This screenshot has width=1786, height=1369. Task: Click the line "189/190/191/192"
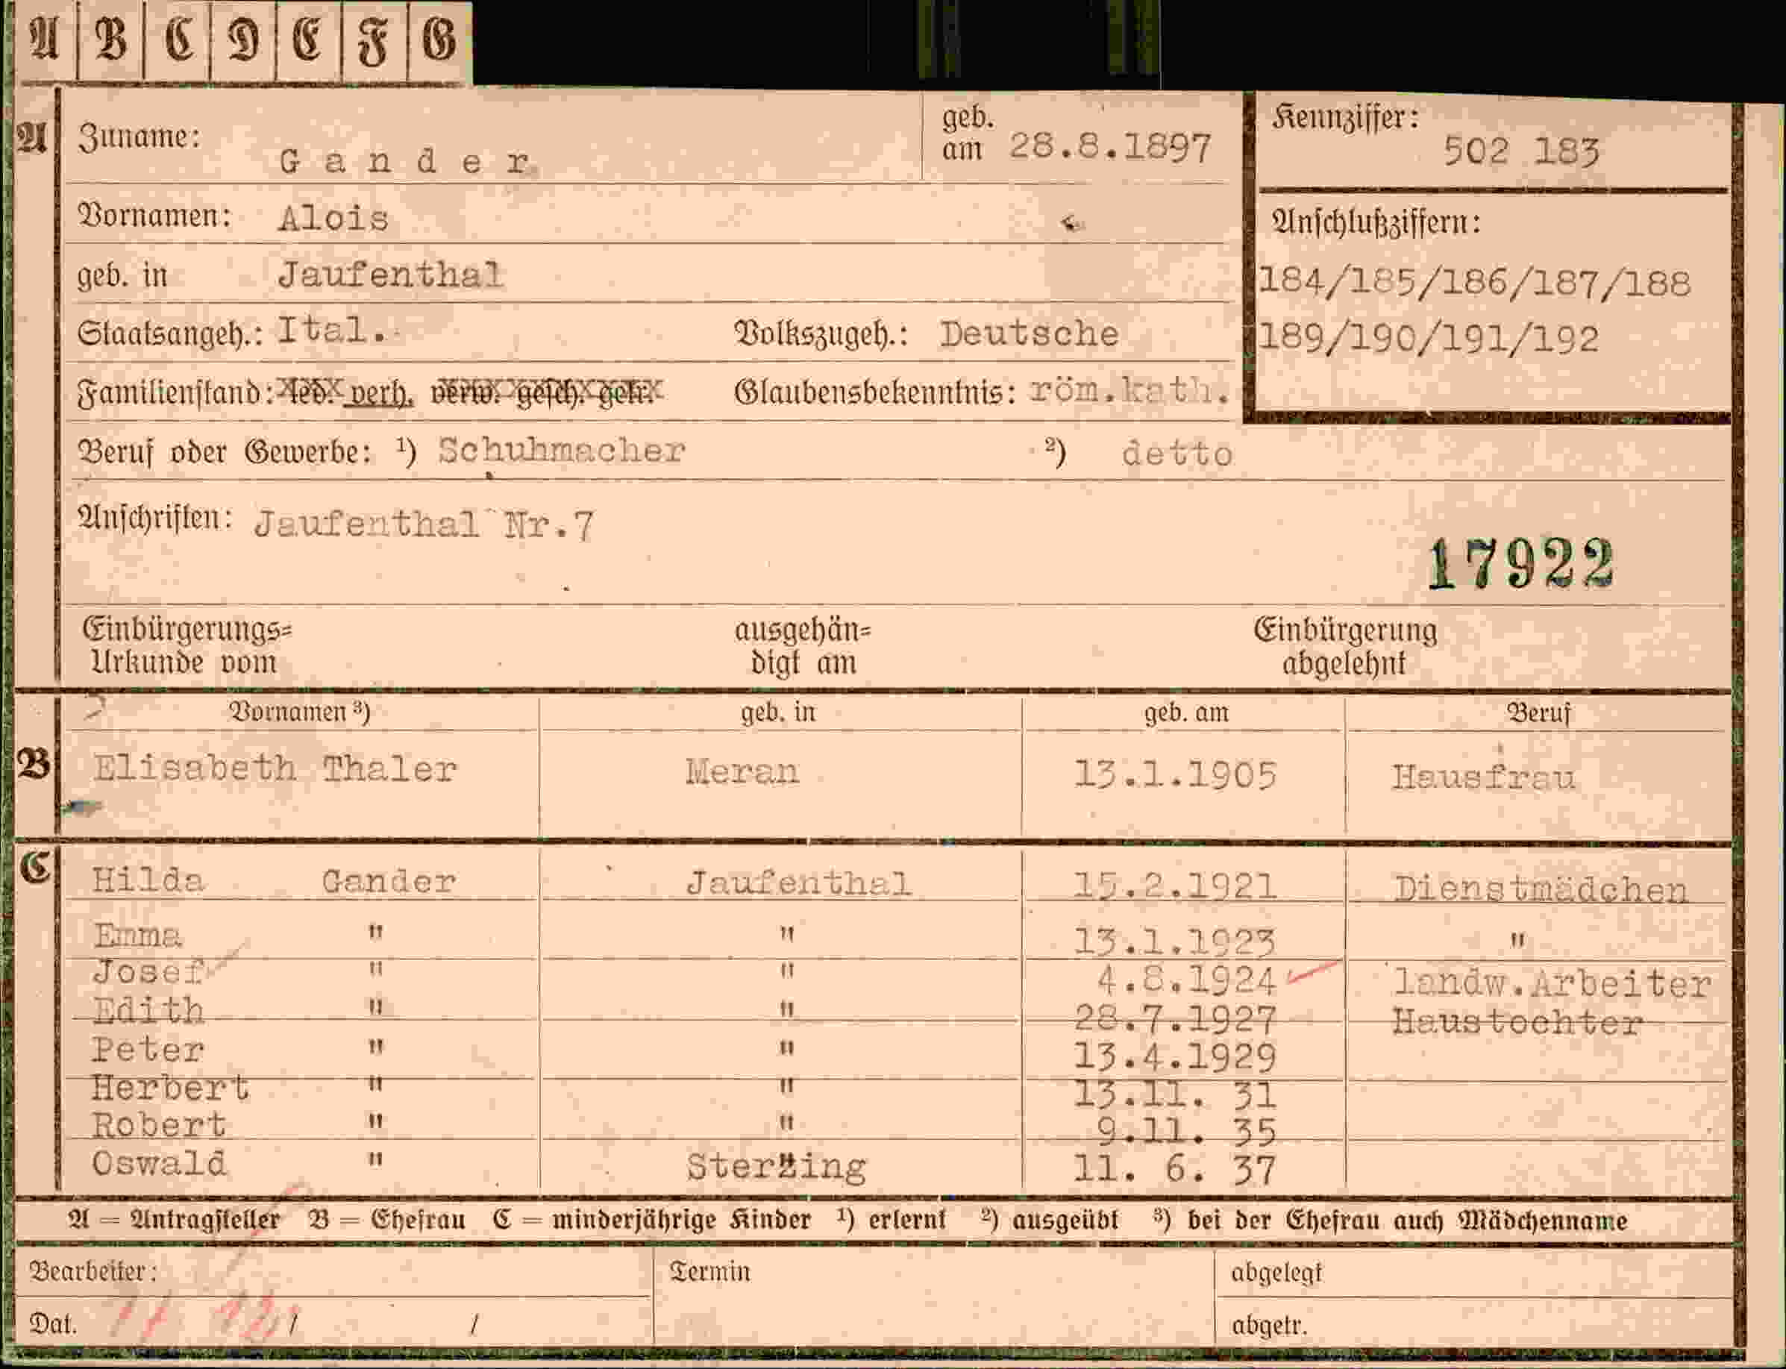click(x=1429, y=338)
